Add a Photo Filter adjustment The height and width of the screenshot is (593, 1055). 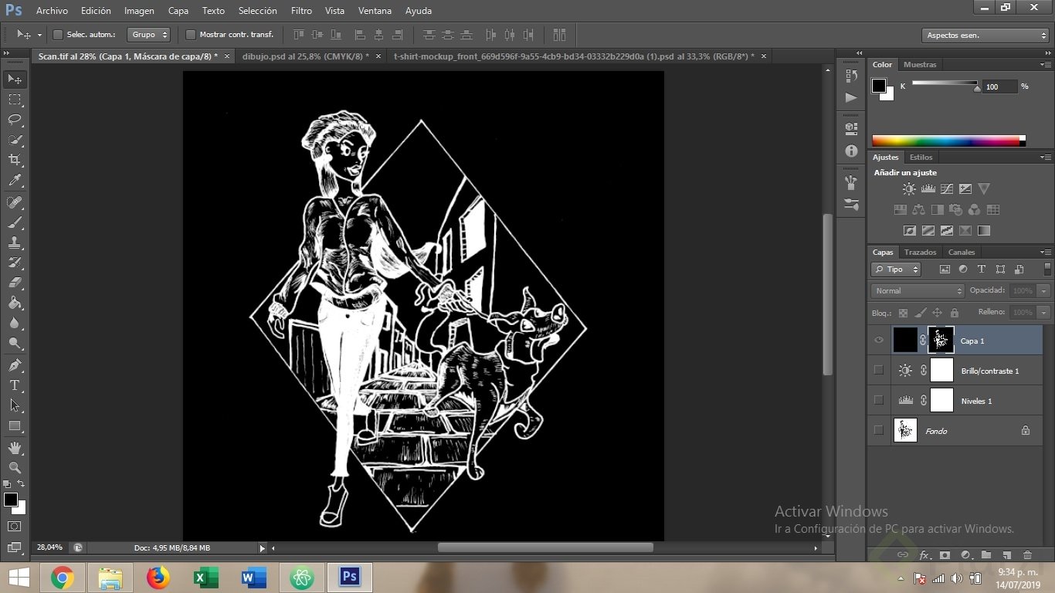[x=956, y=209]
